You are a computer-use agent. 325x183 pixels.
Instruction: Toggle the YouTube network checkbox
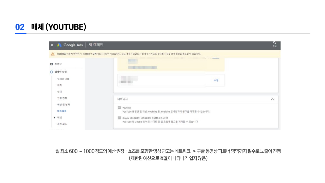point(119,108)
